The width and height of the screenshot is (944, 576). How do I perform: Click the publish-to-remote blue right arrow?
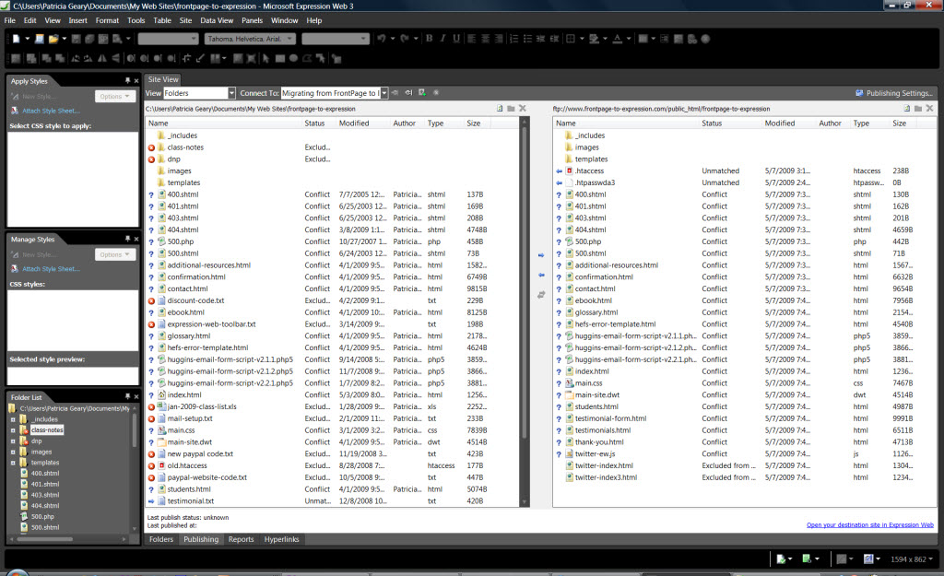point(541,255)
